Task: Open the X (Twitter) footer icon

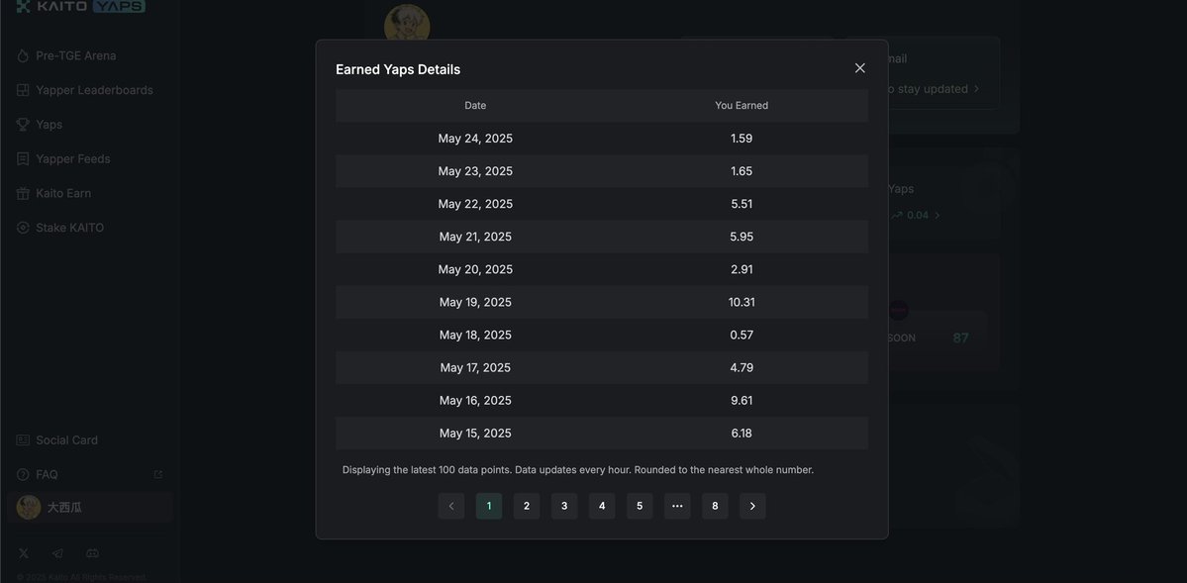Action: [24, 553]
